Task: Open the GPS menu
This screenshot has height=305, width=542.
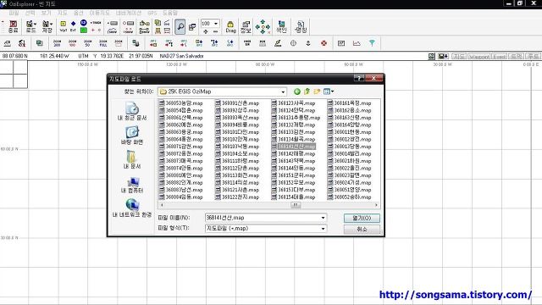Action: (x=152, y=13)
